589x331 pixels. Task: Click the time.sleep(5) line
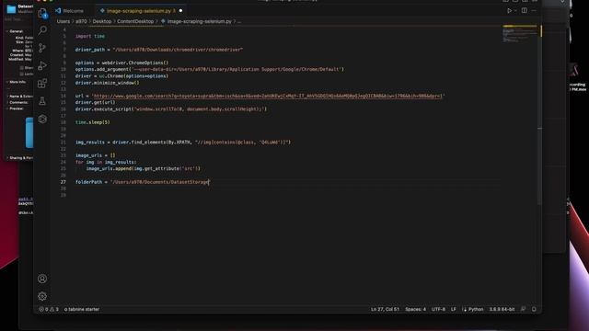92,122
